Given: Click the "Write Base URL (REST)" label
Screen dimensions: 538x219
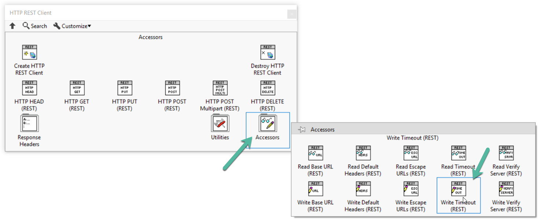Looking at the screenshot, I should (316, 206).
